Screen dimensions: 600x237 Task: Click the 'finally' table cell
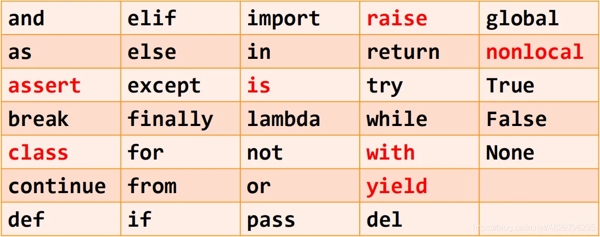pos(180,119)
